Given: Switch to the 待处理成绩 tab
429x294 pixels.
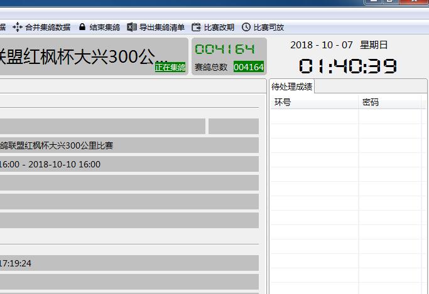Looking at the screenshot, I should (292, 87).
